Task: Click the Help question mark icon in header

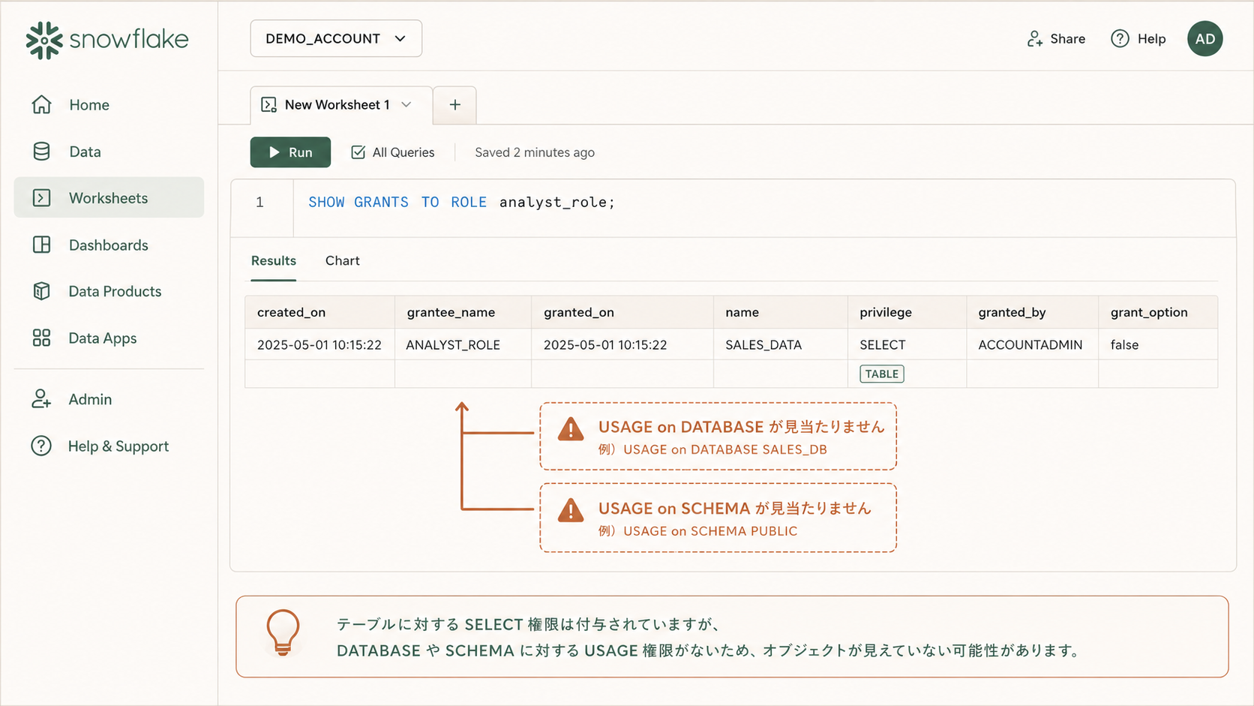Action: pyautogui.click(x=1120, y=39)
